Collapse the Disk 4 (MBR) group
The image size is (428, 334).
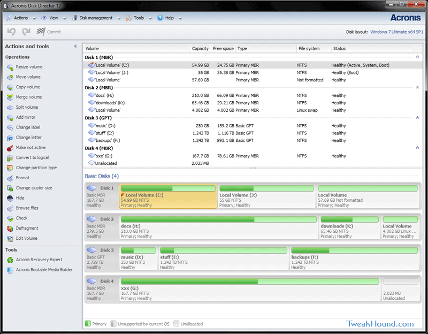(417, 148)
